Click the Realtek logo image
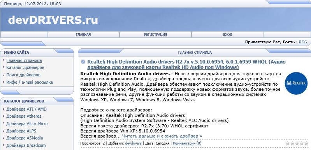Image resolution: width=311 pixels, height=150 pixels. [296, 83]
